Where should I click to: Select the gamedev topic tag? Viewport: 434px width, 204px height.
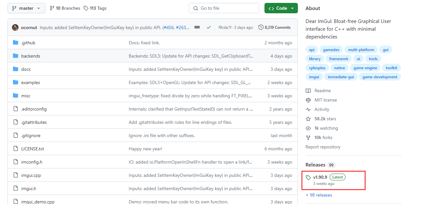pos(331,50)
